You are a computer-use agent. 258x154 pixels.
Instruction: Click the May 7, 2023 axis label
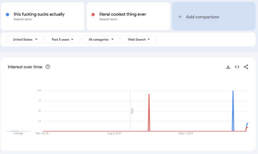point(185,133)
